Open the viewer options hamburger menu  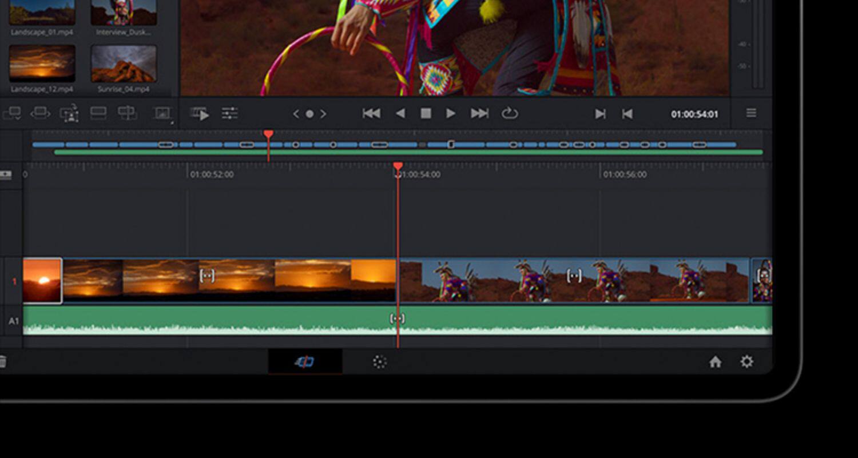(751, 113)
